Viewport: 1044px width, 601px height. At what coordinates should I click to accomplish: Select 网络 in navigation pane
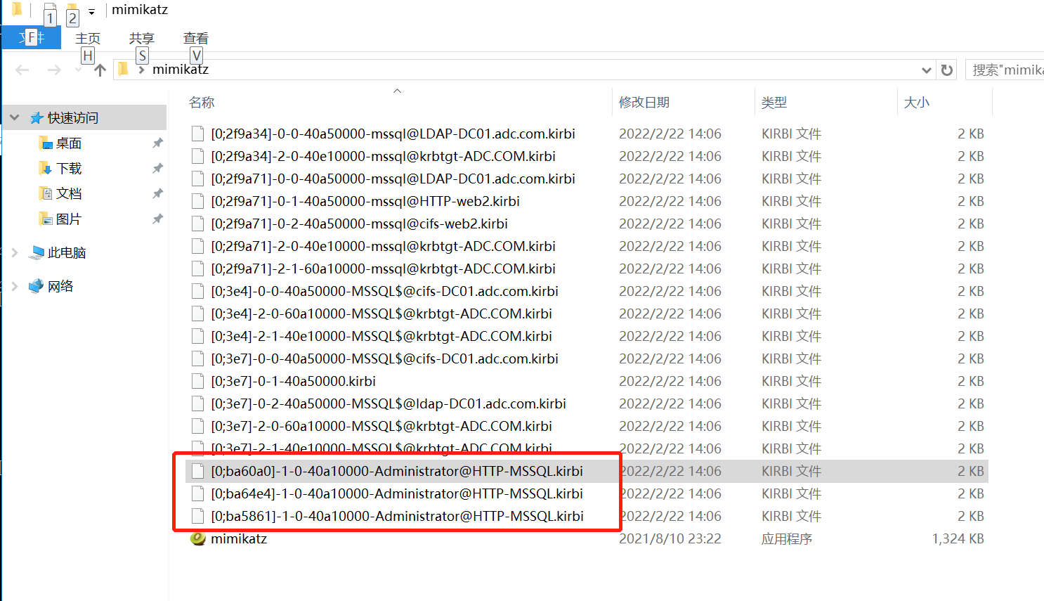click(60, 286)
